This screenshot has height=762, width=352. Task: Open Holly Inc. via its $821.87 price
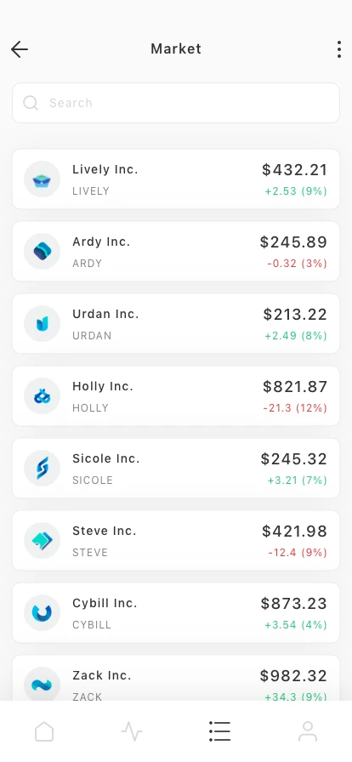coord(295,387)
